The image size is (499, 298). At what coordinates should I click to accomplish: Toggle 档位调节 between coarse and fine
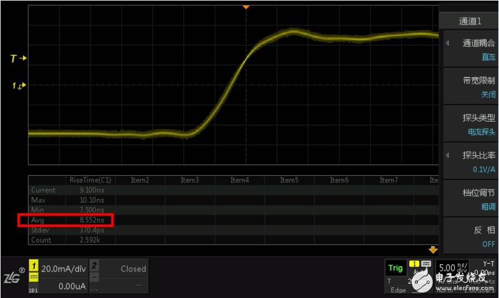pyautogui.click(x=471, y=199)
